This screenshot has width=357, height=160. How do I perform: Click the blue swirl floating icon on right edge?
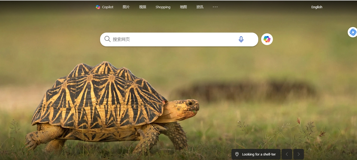tap(352, 32)
